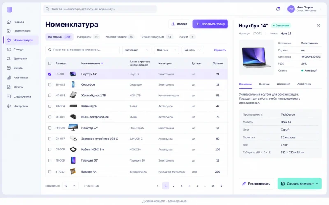Click the Сбросить filters link
Screen dimensions: 329x205
coord(220,50)
